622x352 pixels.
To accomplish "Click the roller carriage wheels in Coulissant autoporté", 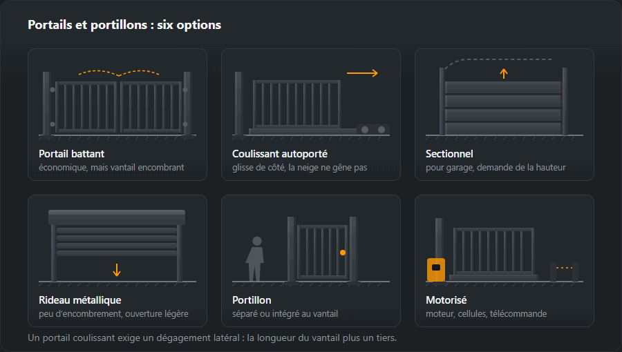I will [373, 130].
